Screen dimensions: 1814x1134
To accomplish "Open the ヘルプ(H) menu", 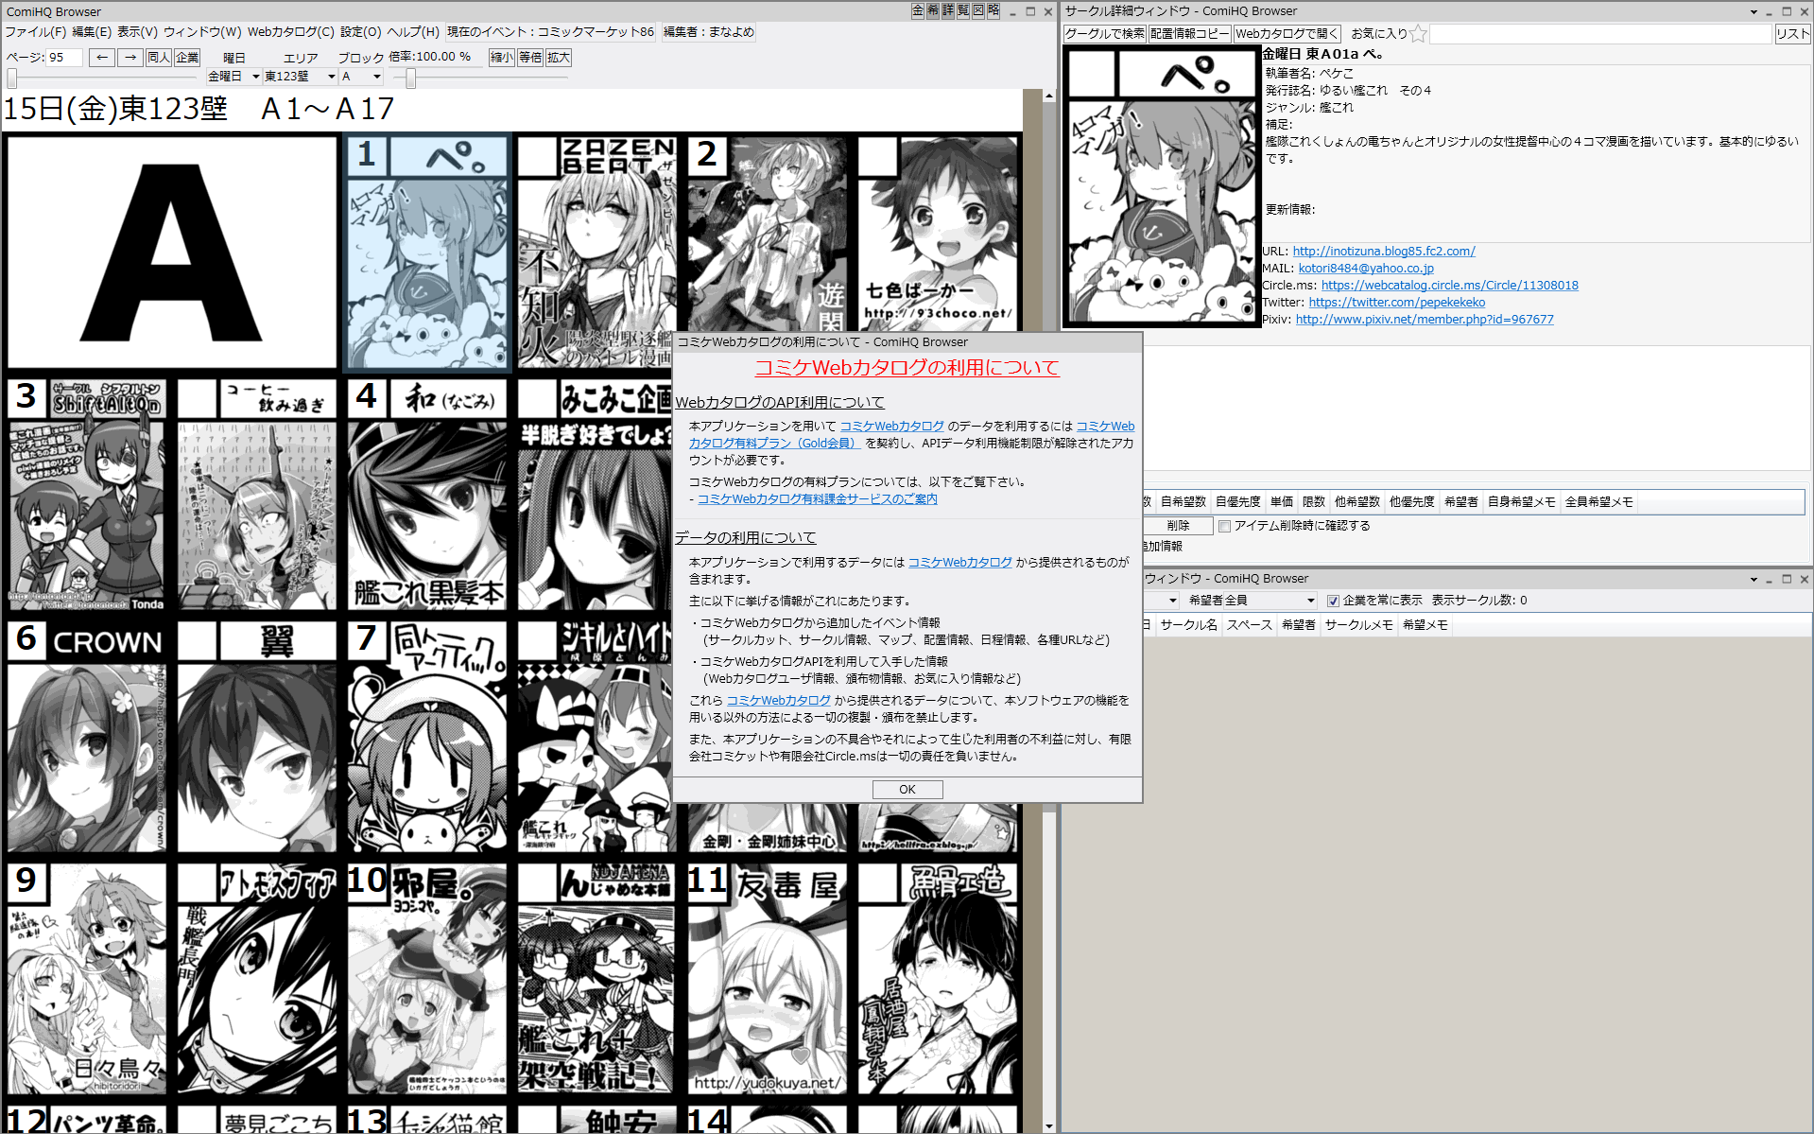I will click(413, 31).
